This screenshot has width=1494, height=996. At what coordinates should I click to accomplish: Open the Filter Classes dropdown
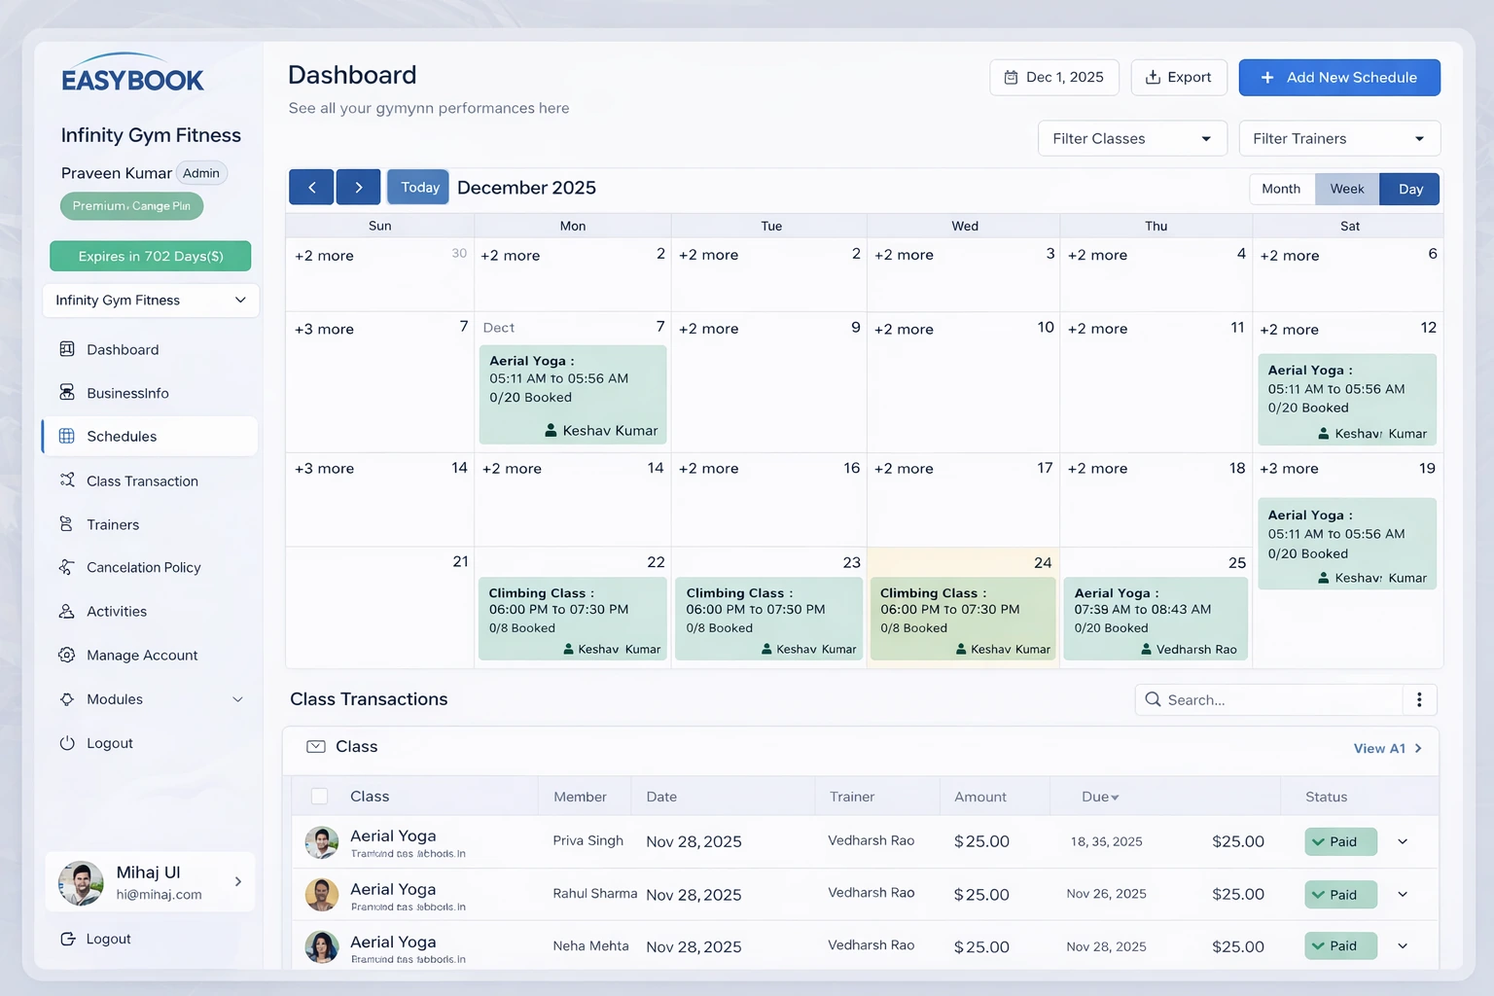pyautogui.click(x=1130, y=139)
